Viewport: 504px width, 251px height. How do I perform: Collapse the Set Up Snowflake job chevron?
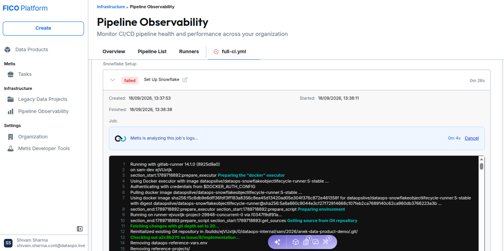pyautogui.click(x=113, y=80)
